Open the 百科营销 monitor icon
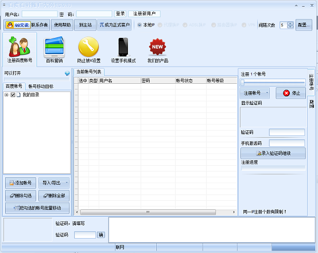The height and width of the screenshot is (253, 318). [54, 47]
